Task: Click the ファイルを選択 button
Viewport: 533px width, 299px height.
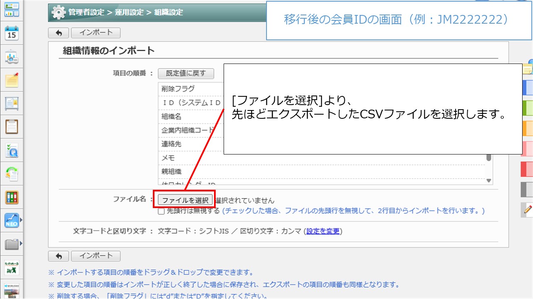Action: coord(185,200)
